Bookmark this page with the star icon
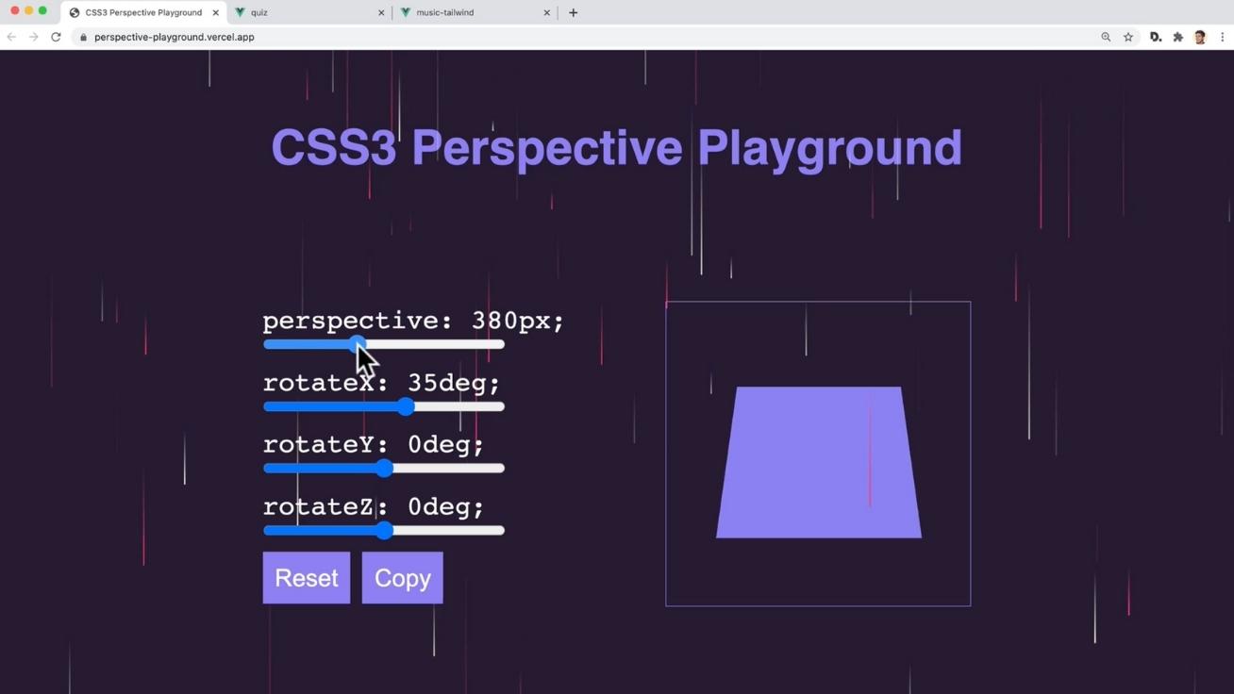 point(1128,37)
